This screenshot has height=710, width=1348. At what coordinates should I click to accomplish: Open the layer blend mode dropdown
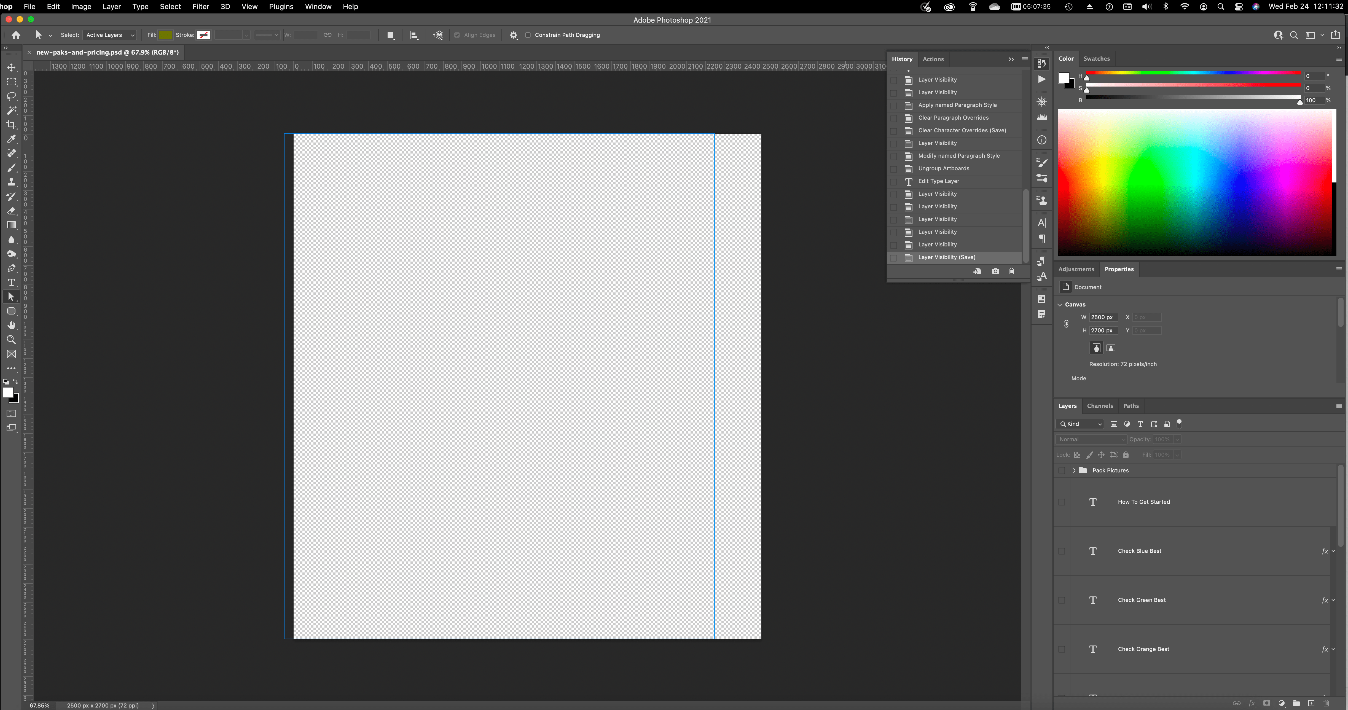1091,439
